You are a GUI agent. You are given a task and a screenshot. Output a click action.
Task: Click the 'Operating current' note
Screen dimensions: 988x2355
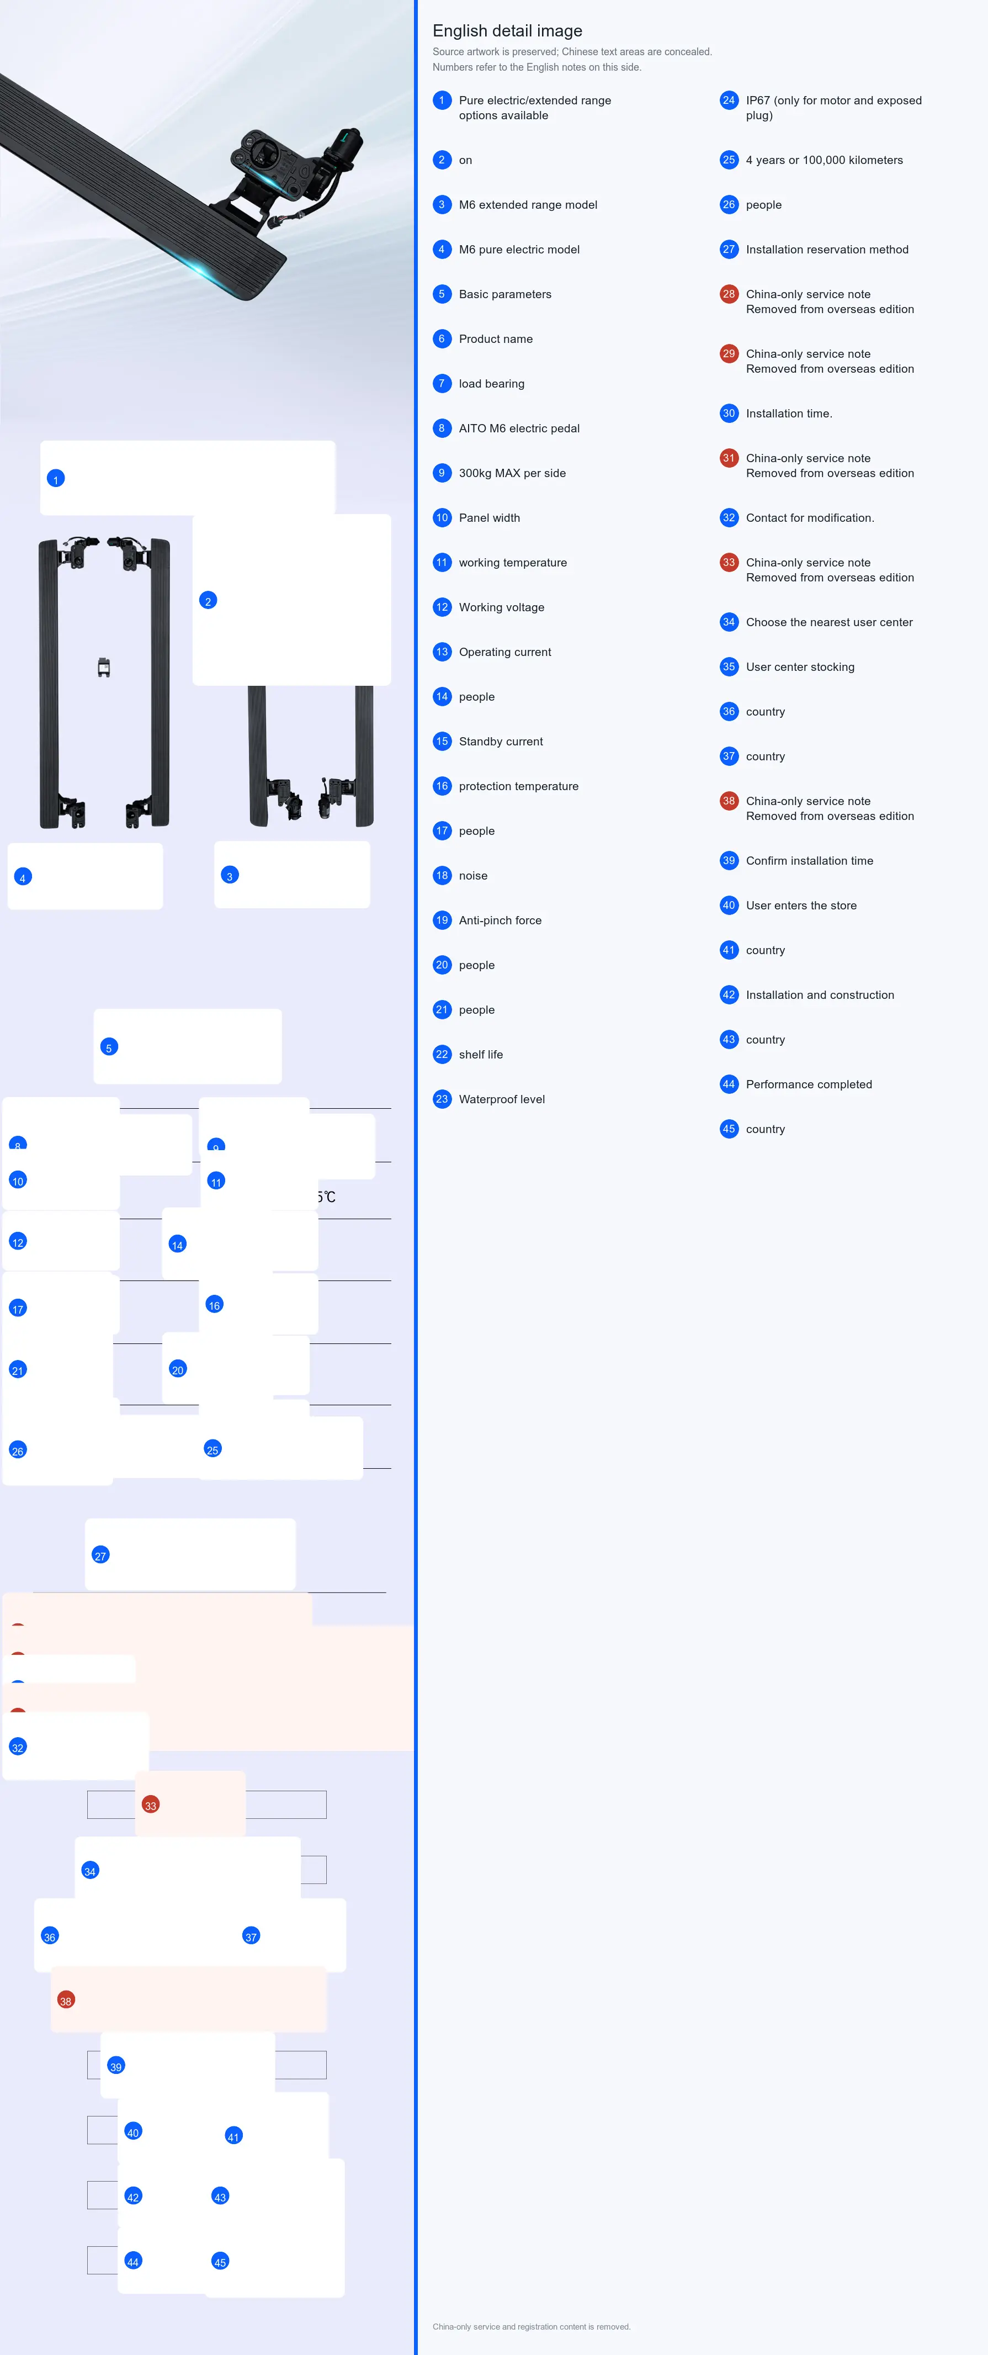[504, 653]
